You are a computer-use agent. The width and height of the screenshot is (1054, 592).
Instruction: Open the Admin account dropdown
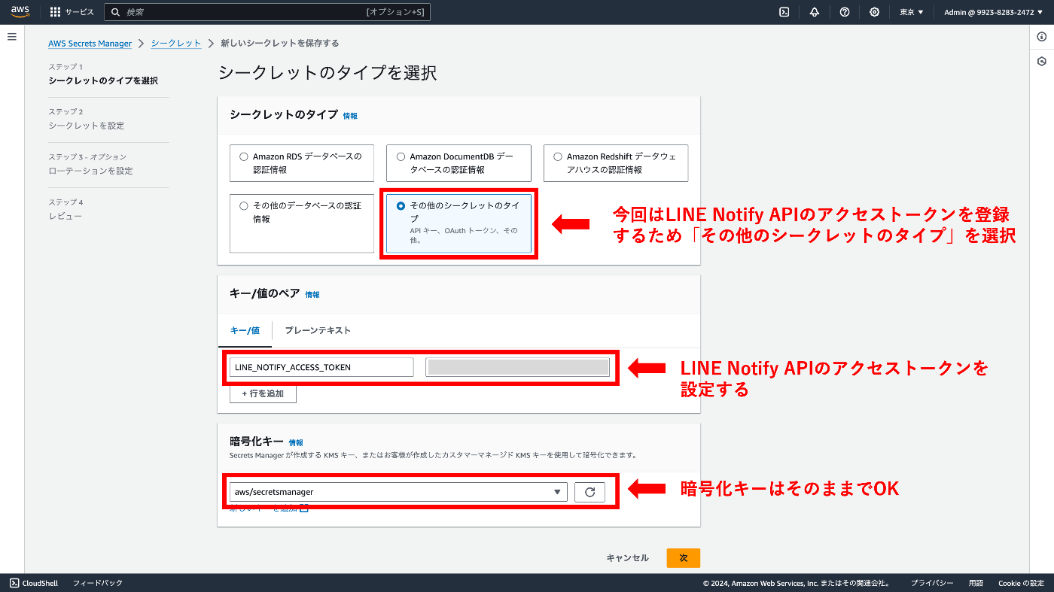pos(994,12)
